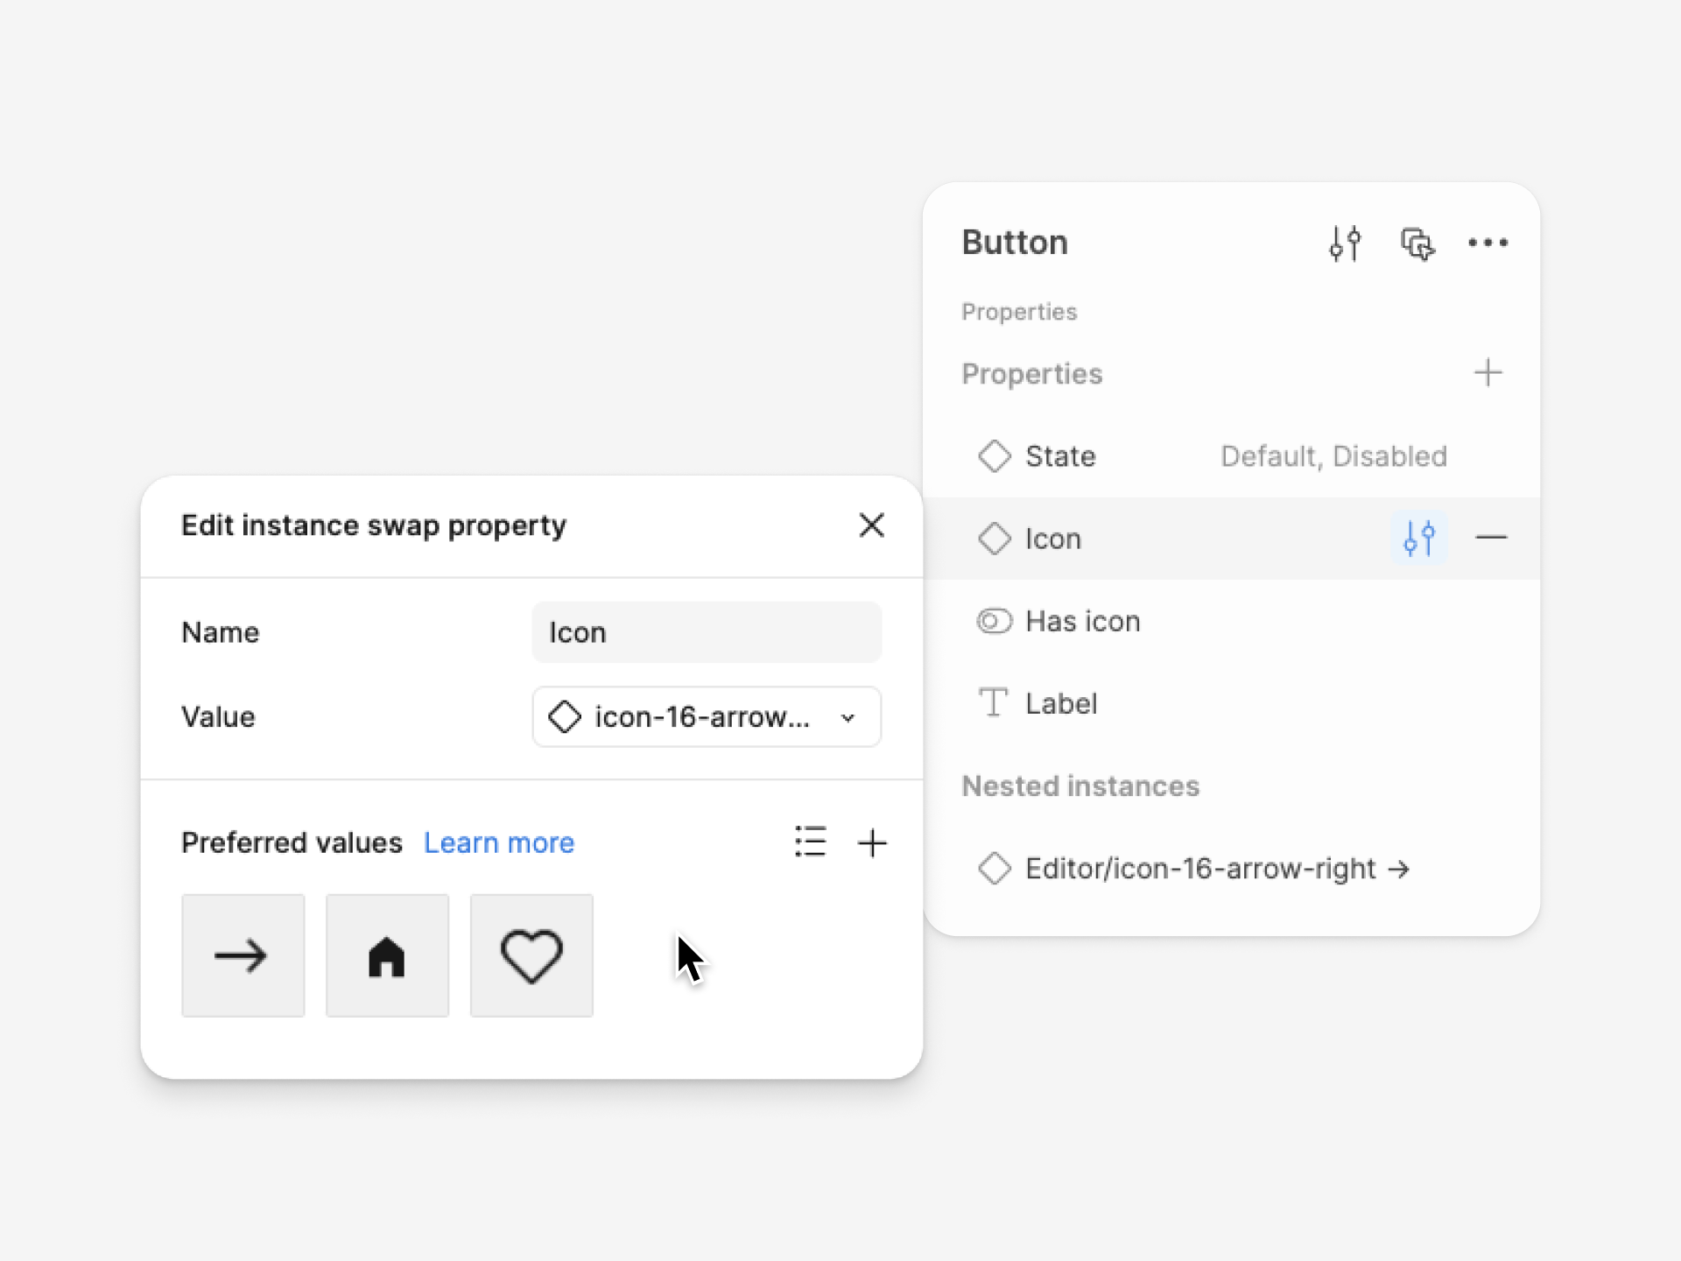Click the Name input field showing Icon

[707, 632]
